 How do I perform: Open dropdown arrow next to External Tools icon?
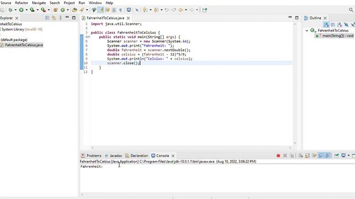coord(48,10)
